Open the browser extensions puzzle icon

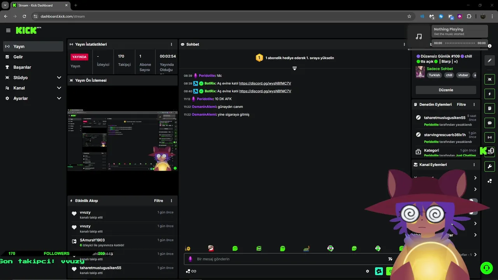pyautogui.click(x=469, y=16)
